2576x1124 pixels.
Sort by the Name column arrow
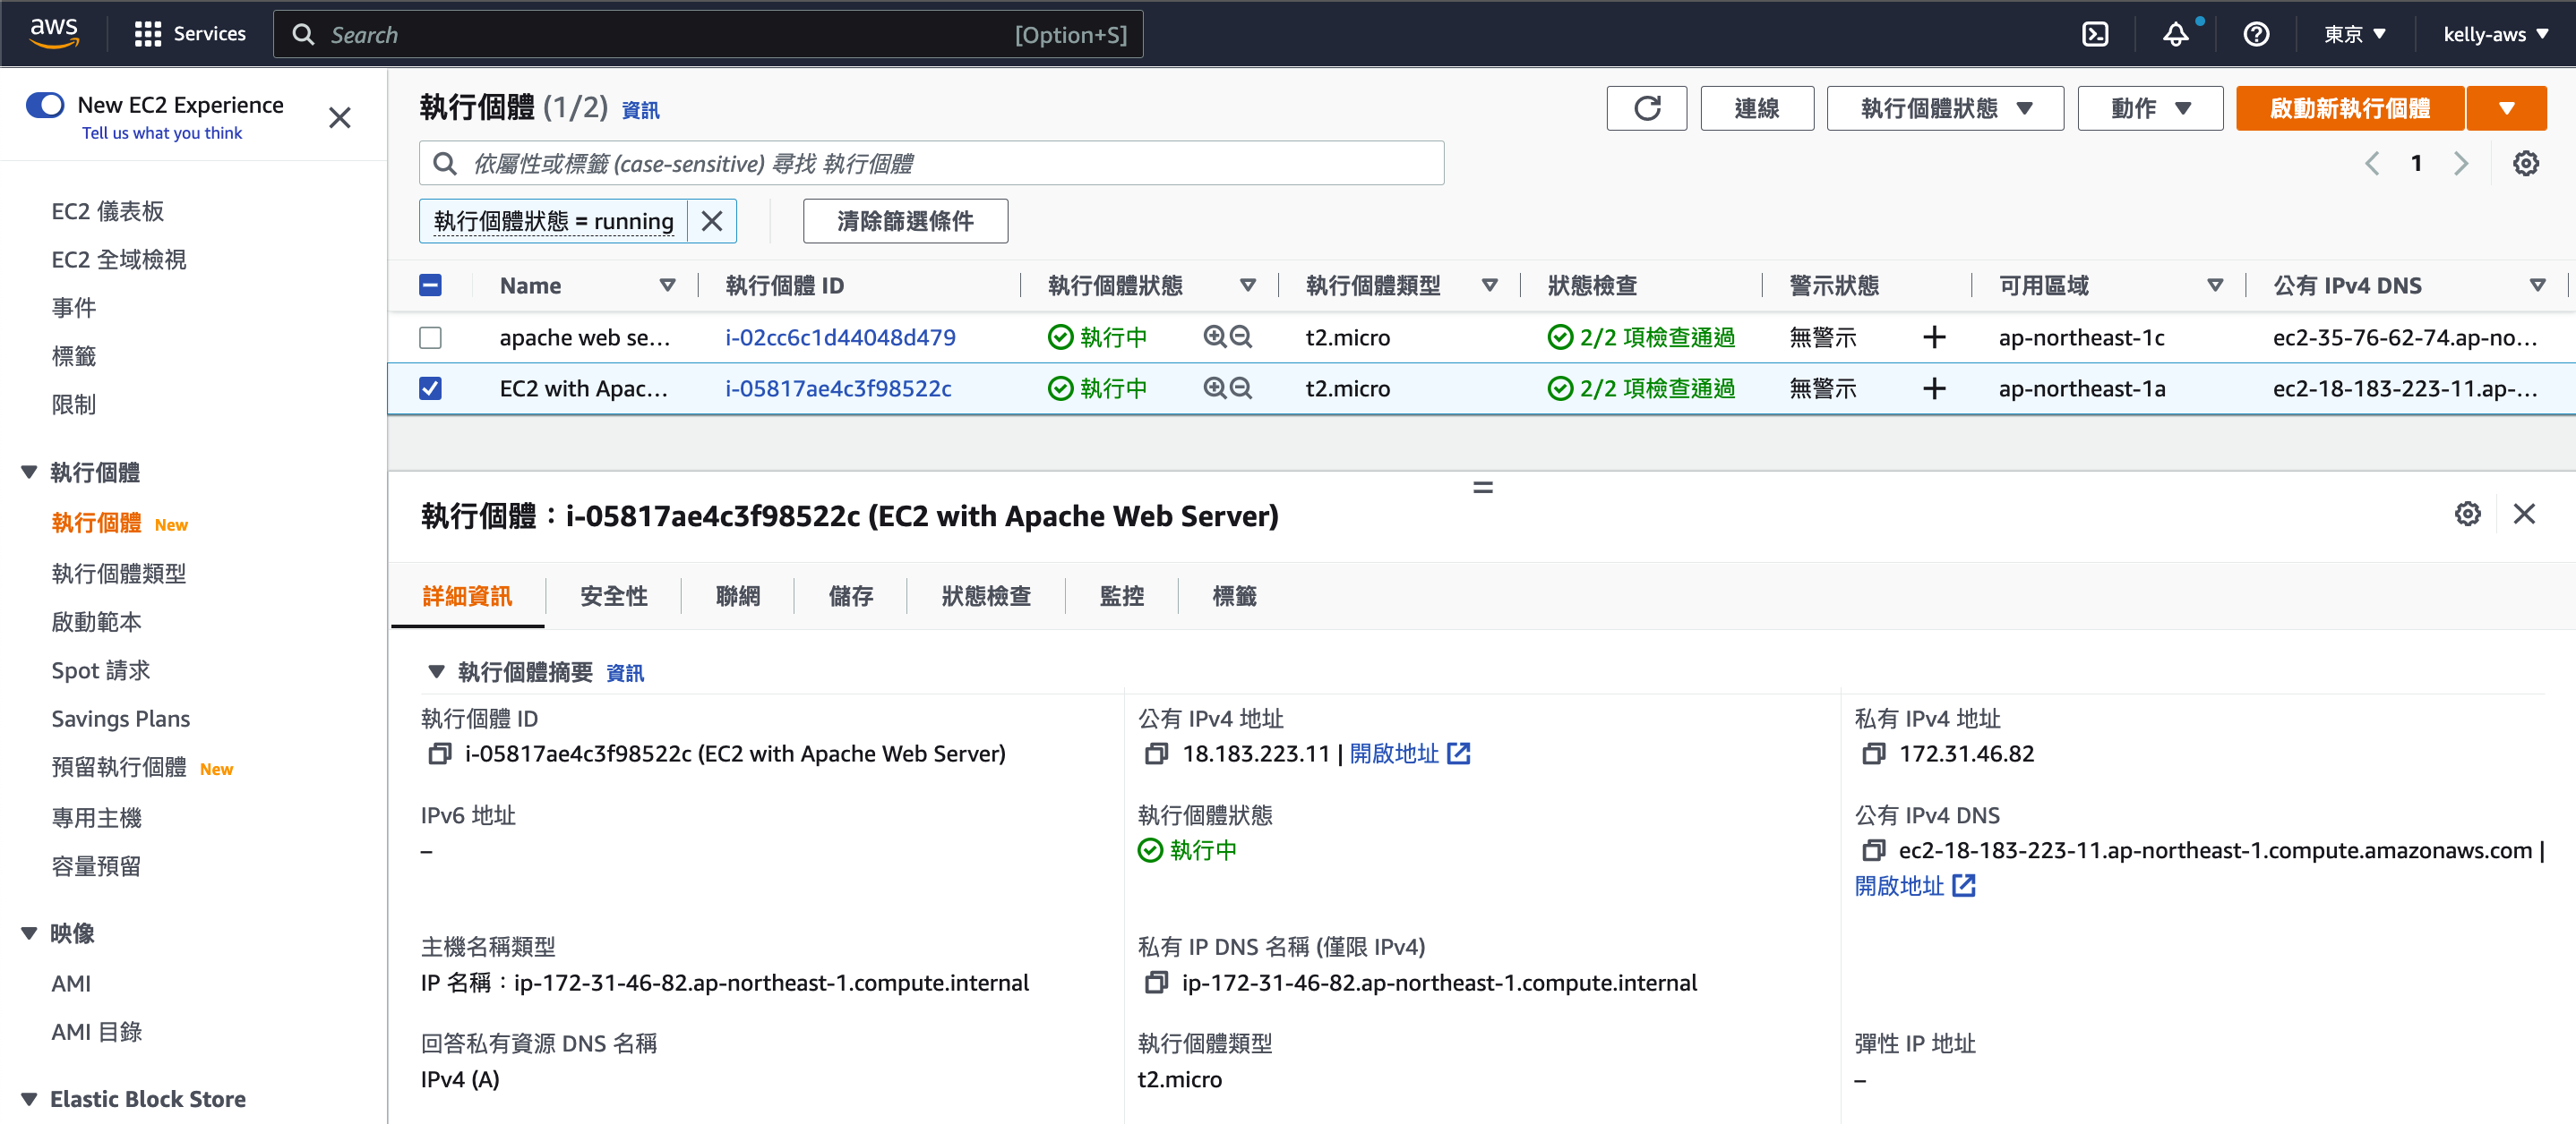(667, 285)
